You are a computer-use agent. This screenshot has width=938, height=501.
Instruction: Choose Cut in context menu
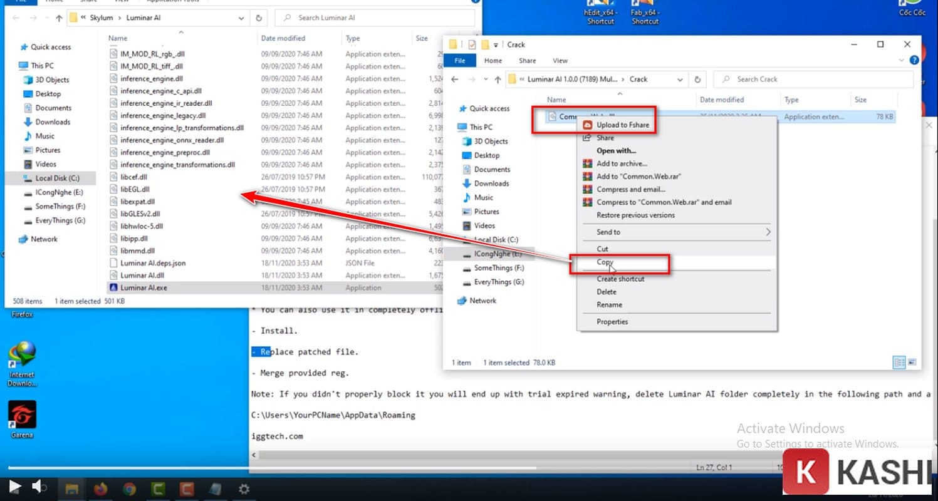(x=675, y=249)
